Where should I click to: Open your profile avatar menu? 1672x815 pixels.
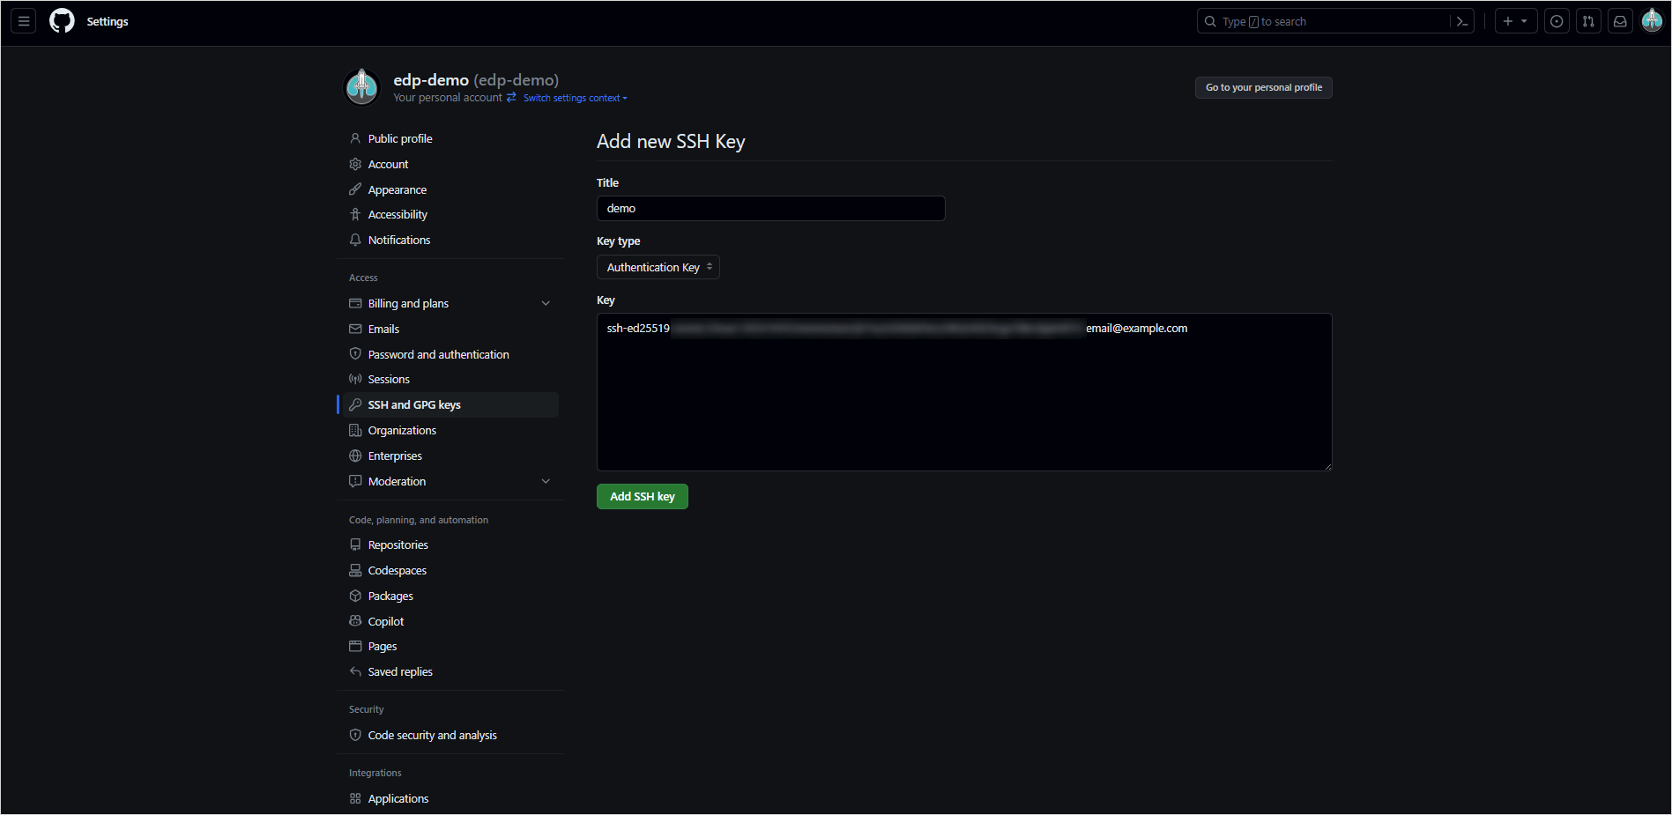pos(1652,20)
